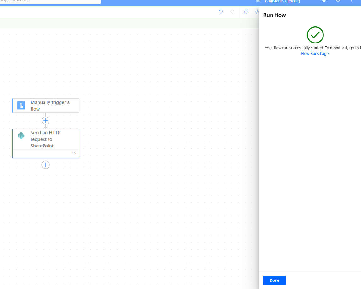Image resolution: width=361 pixels, height=289 pixels.
Task: Click the Redo arrow in the toolbar
Action: 232,12
